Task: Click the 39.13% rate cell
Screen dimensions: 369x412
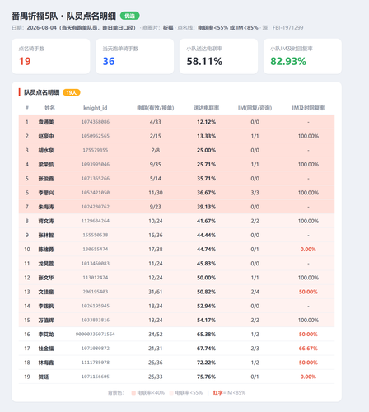Action: pos(206,207)
